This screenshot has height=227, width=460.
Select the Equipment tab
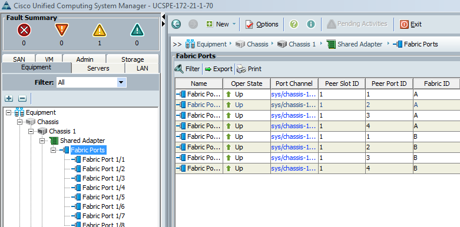tap(37, 68)
